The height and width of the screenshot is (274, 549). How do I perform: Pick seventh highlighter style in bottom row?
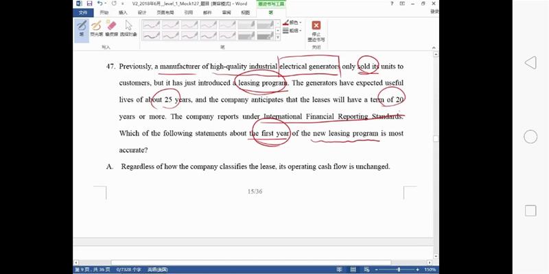pyautogui.click(x=265, y=36)
